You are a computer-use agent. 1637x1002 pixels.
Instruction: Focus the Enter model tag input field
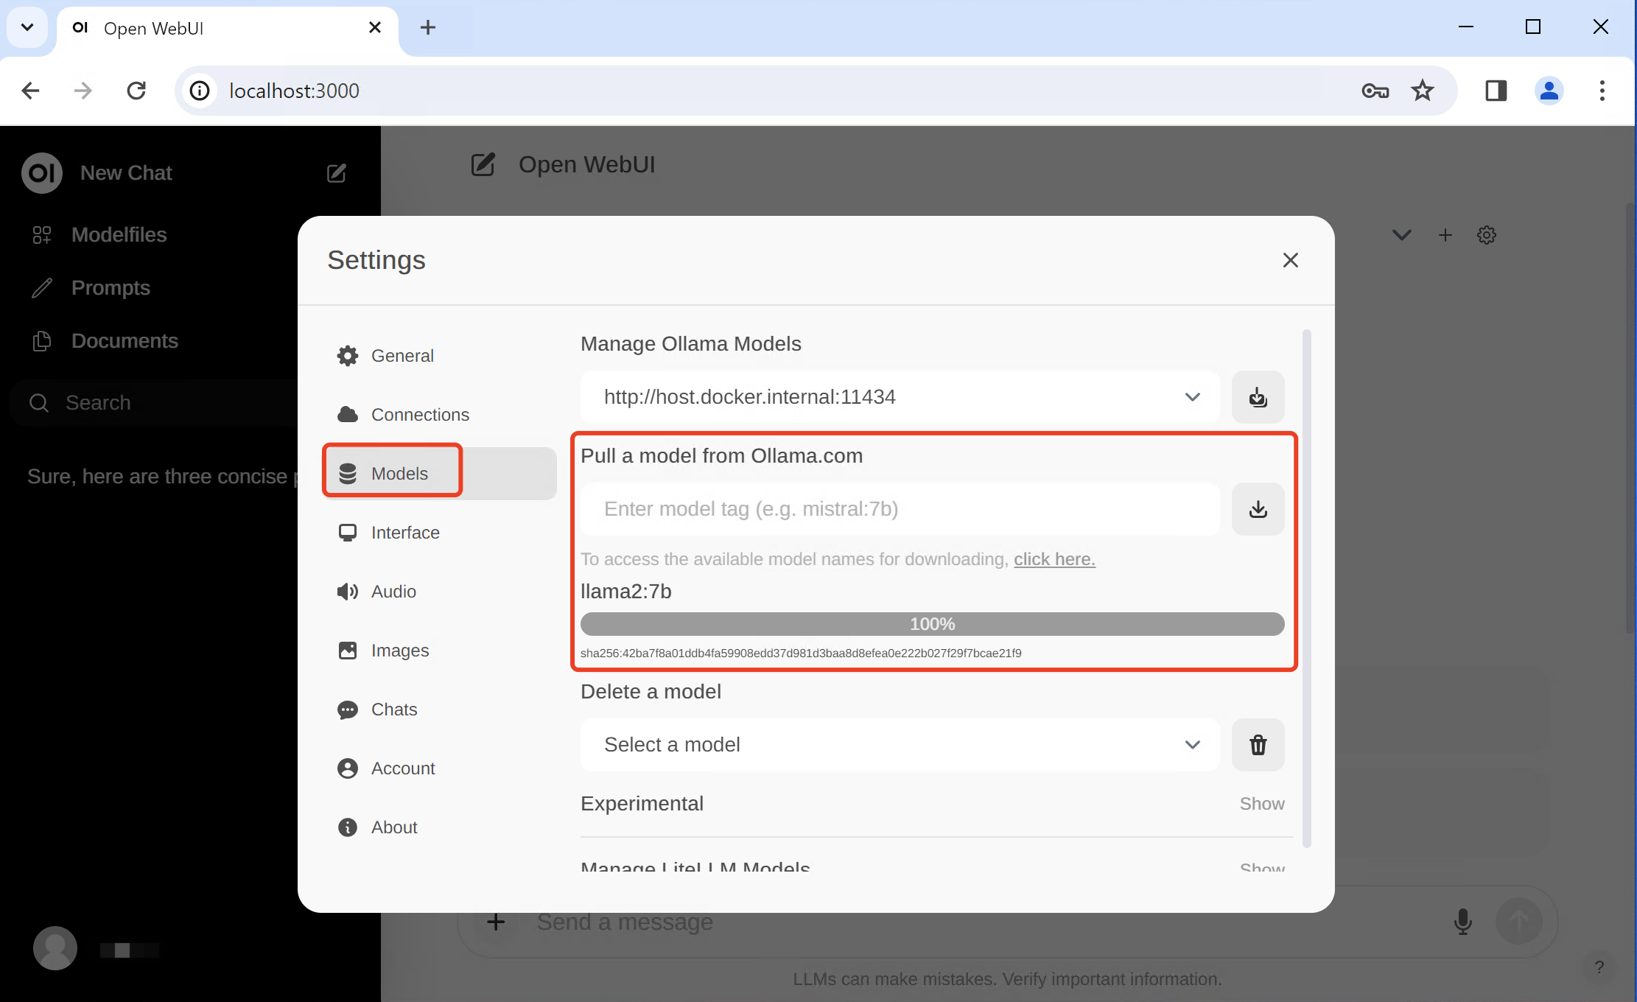pyautogui.click(x=899, y=509)
